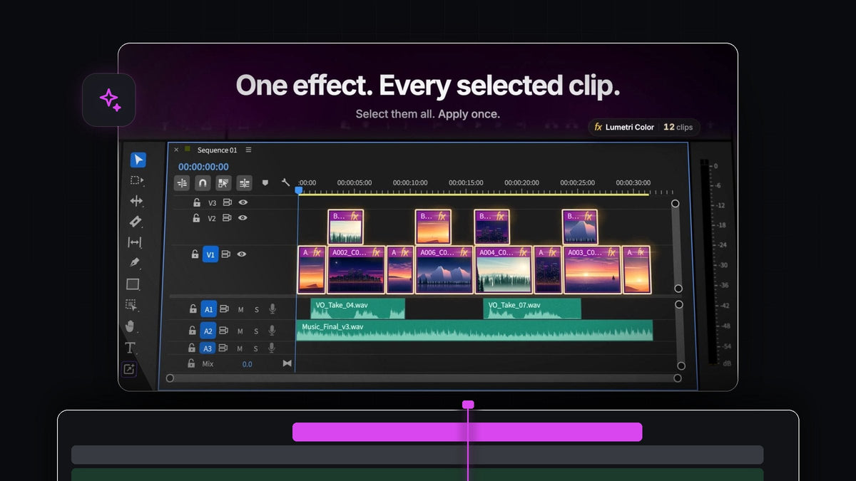The image size is (856, 481).
Task: Click the dashed marquee cursor tool above Hand
Action: pyautogui.click(x=132, y=305)
